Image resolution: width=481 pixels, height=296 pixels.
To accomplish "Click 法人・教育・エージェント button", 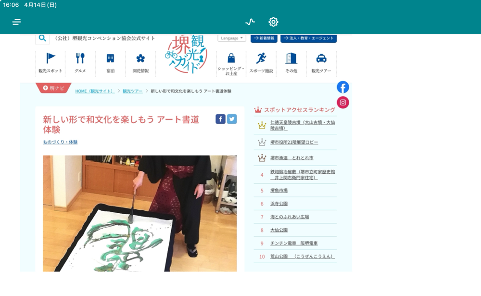I will (309, 39).
